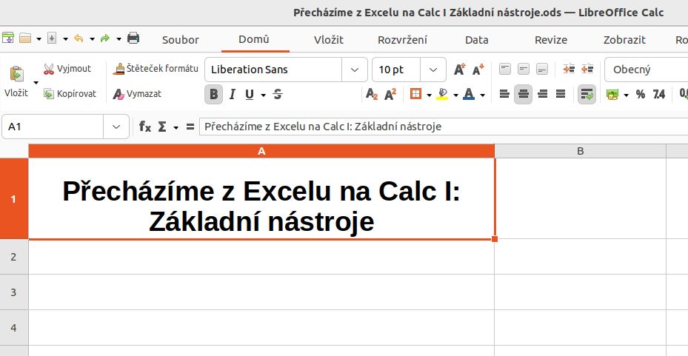Align cell content to top
This screenshot has width=688, height=356.
[x=505, y=70]
